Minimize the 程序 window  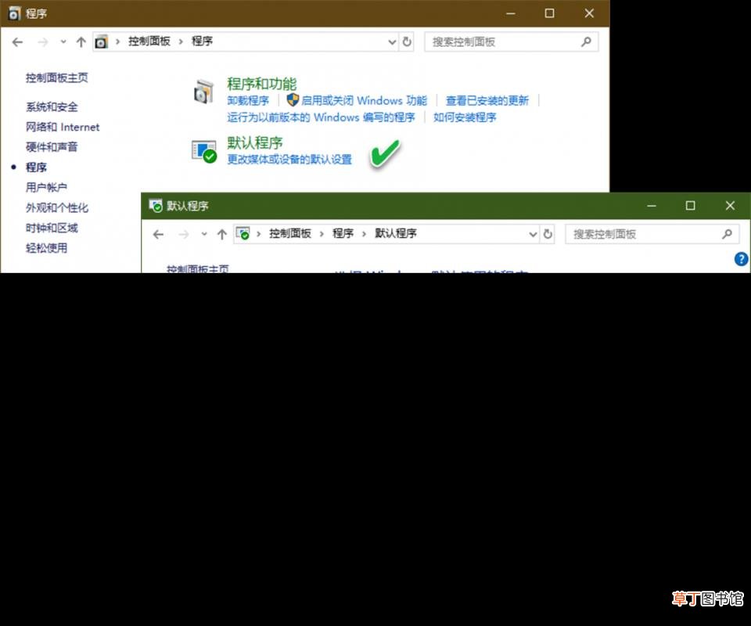point(511,13)
